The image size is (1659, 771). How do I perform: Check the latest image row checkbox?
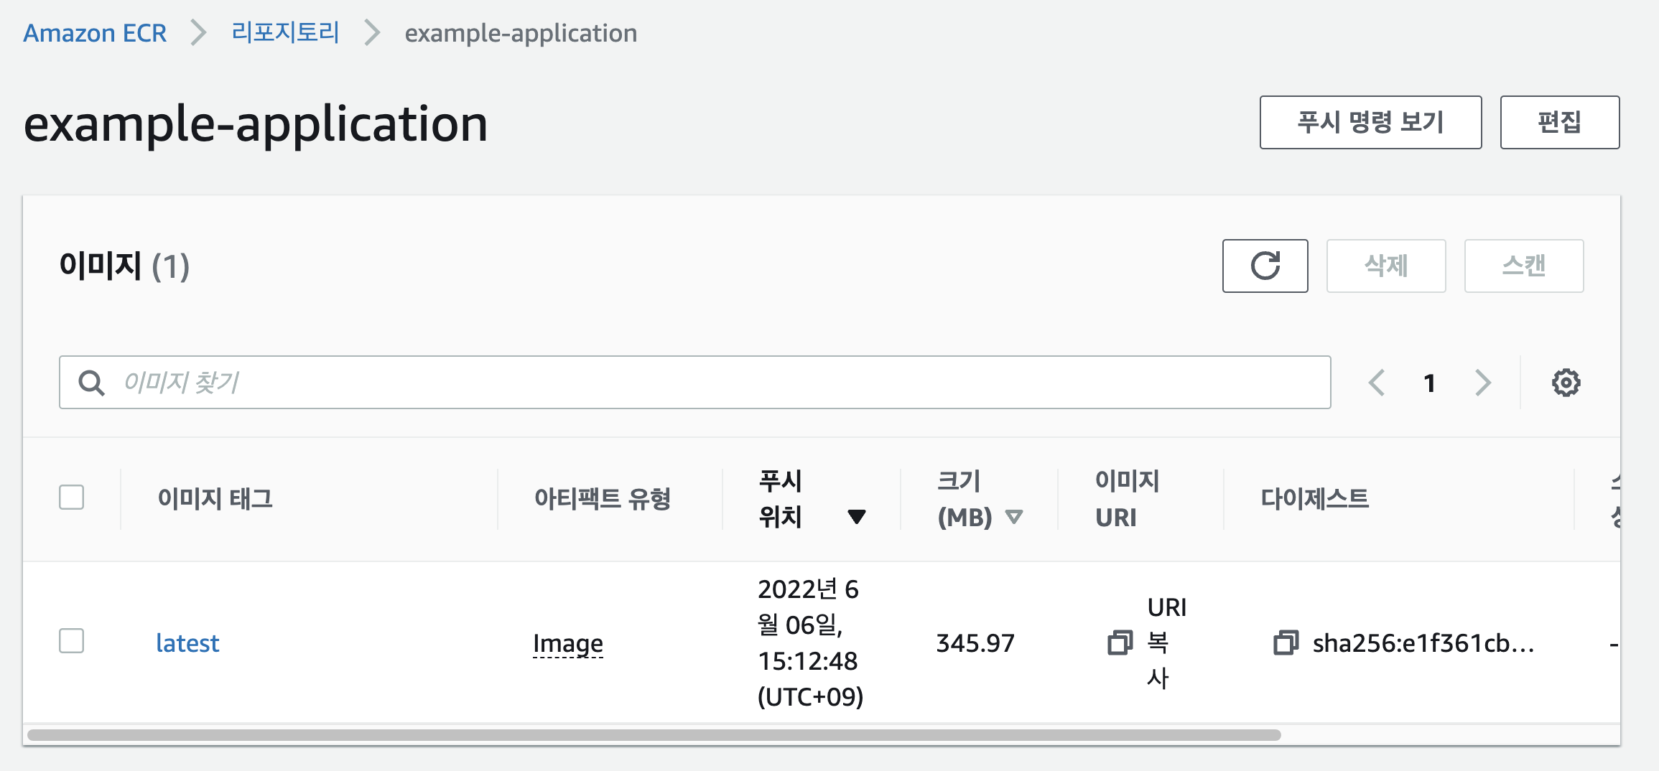coord(71,641)
